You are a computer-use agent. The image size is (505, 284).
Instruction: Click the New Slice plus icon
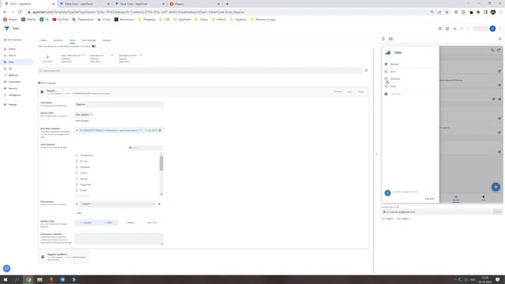(x=47, y=57)
